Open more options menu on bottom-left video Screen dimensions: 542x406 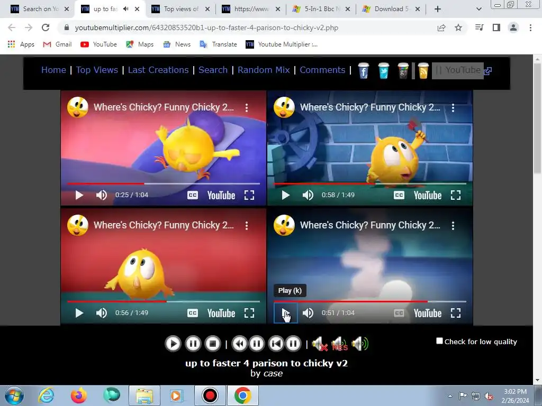coord(247,226)
